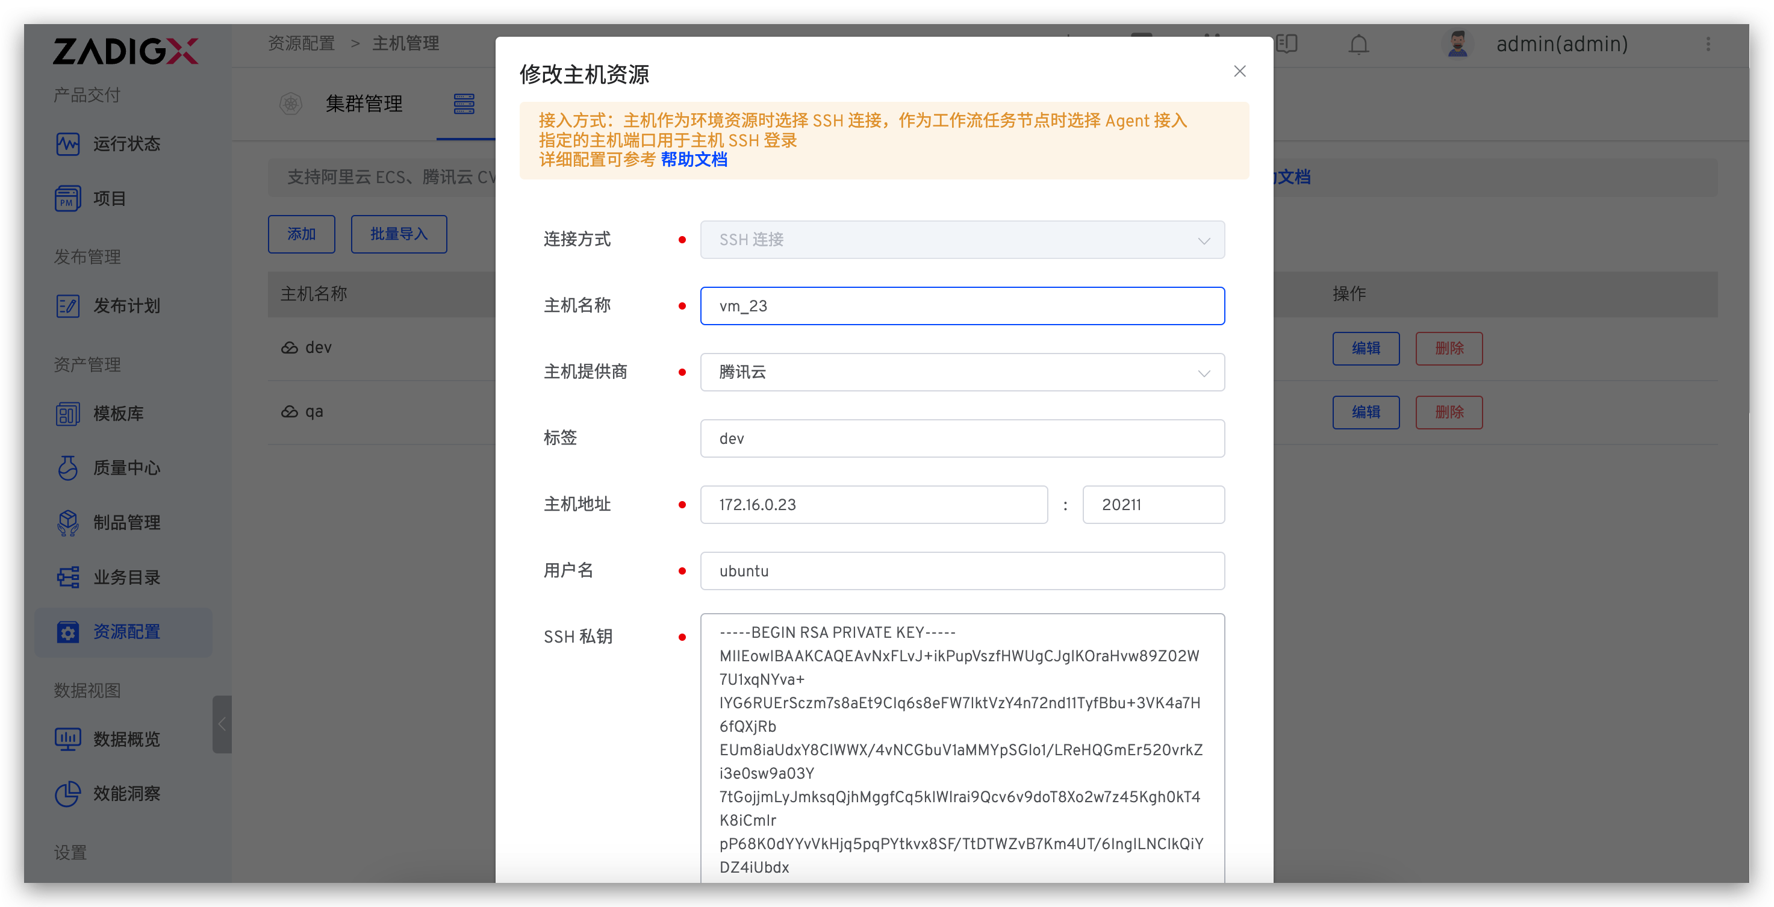Click the 批量导入 button
1774x907 pixels.
(399, 234)
